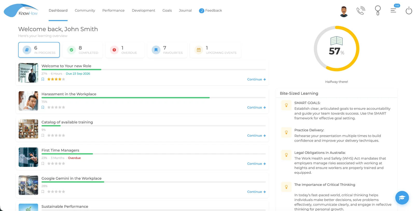Click the power logout icon

click(409, 11)
